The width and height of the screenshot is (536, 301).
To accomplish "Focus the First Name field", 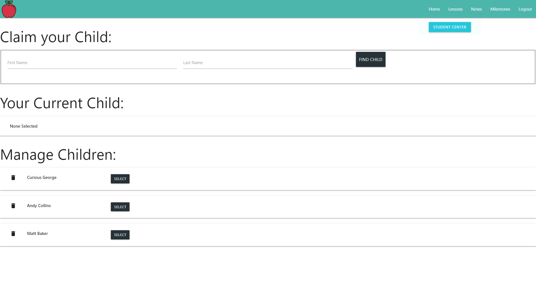I will click(x=92, y=63).
